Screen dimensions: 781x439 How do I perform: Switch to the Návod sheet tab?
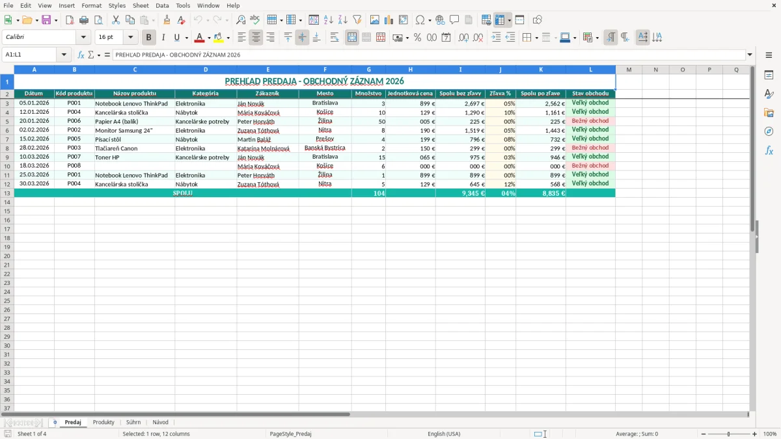[x=160, y=422]
